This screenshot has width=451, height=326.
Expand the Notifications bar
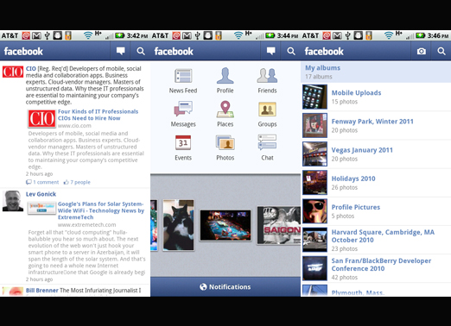point(225,286)
